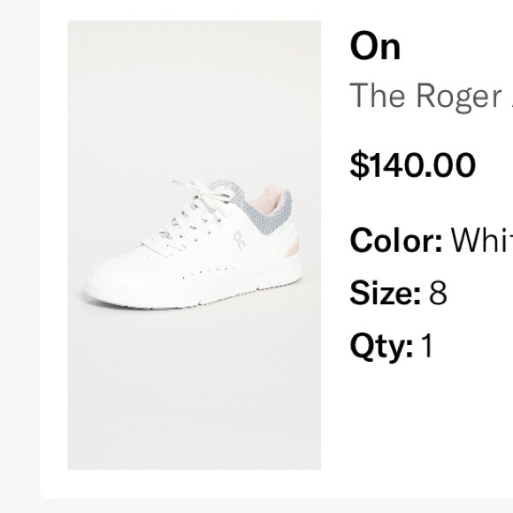Click the grey page margin left of the card
Viewport: 513px width, 513px height.
point(19,256)
